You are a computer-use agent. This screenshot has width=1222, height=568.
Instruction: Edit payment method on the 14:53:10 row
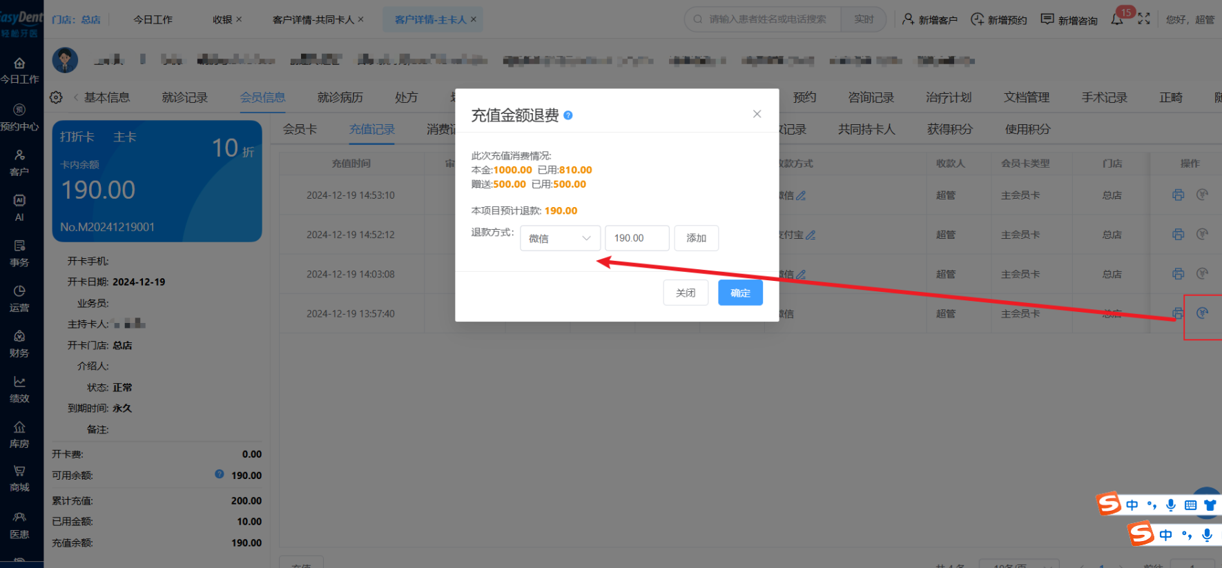(801, 195)
